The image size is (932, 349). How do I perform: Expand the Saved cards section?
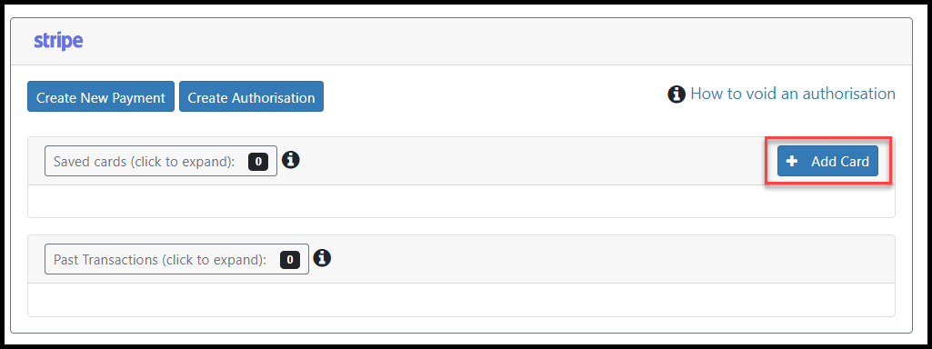[160, 161]
